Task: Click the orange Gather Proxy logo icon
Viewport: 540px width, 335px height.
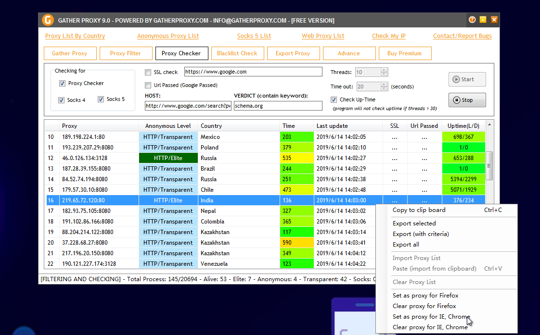Action: (x=48, y=20)
